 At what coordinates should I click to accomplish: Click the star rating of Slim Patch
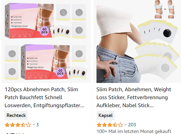click(x=110, y=125)
